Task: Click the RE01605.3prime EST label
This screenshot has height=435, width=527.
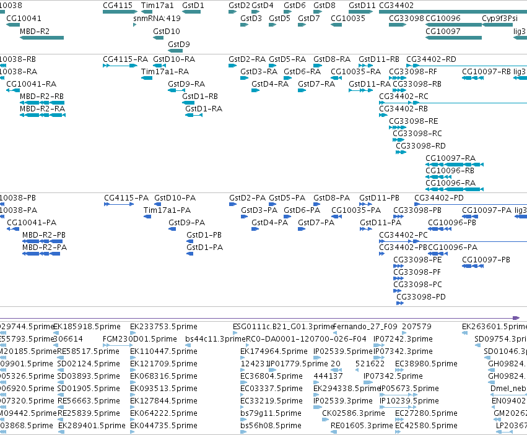Action: [362, 426]
